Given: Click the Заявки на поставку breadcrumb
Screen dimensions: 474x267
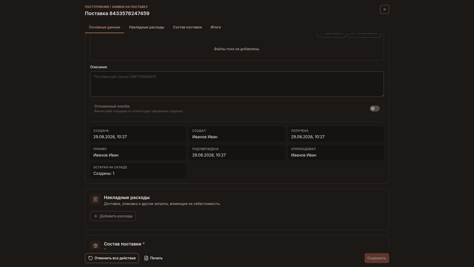Looking at the screenshot, I should tap(130, 7).
